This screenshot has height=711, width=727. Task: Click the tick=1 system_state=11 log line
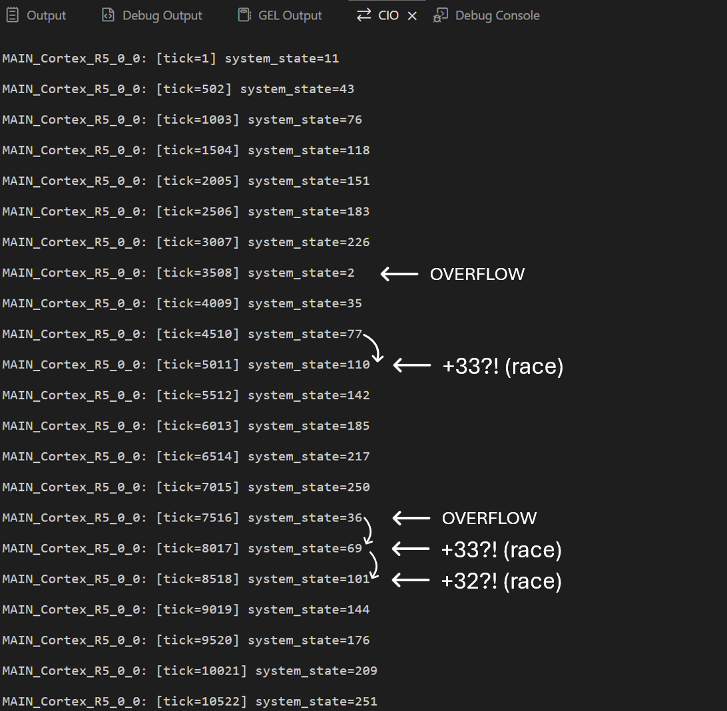click(x=170, y=59)
